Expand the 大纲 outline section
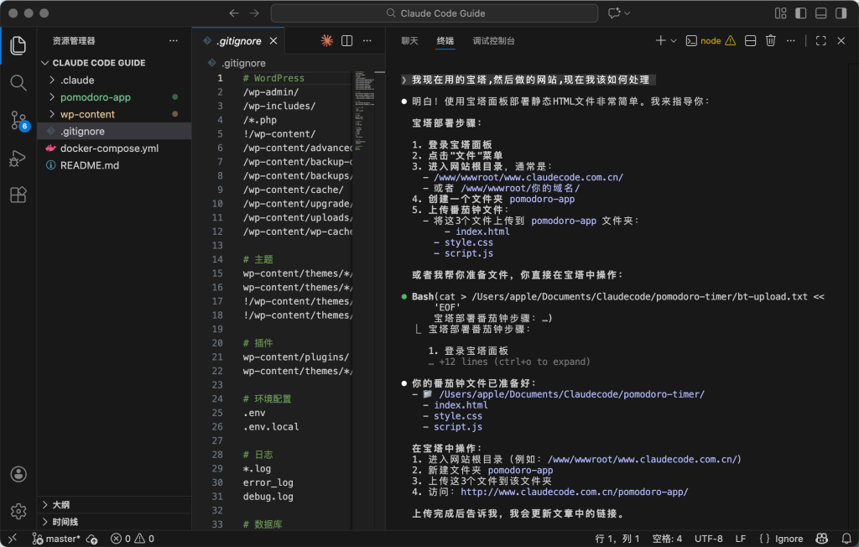This screenshot has height=547, width=859. coord(60,505)
